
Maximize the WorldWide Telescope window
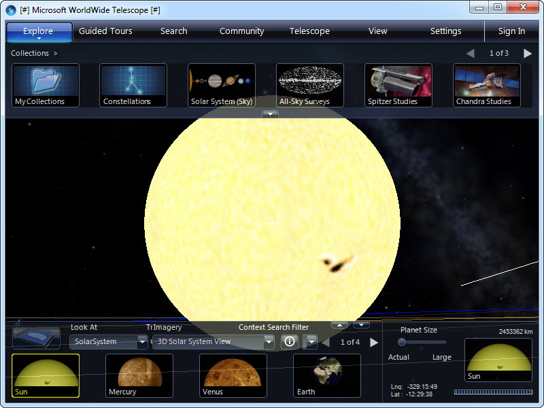coord(498,7)
